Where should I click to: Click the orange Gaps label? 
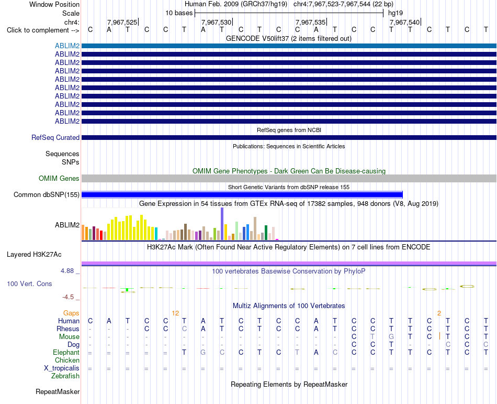(x=71, y=313)
